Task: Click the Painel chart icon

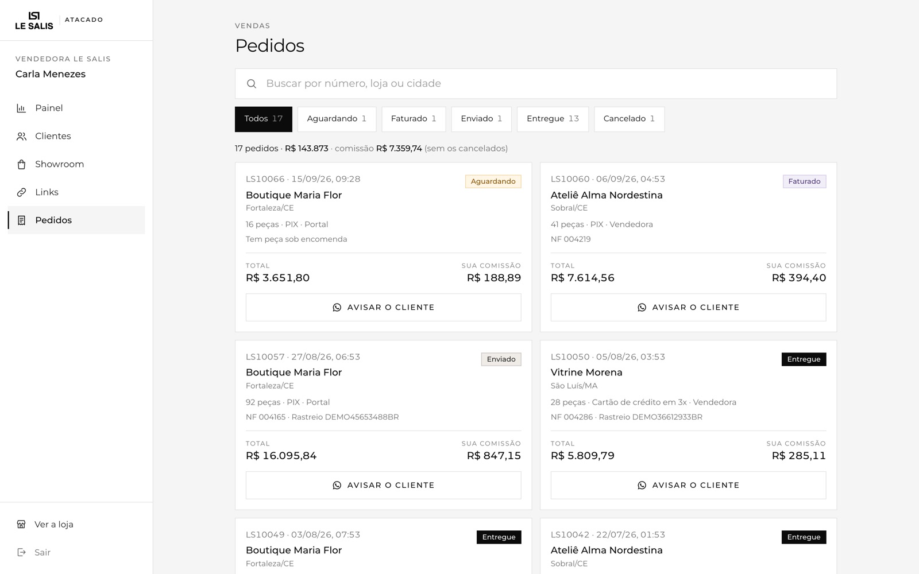Action: pyautogui.click(x=21, y=108)
